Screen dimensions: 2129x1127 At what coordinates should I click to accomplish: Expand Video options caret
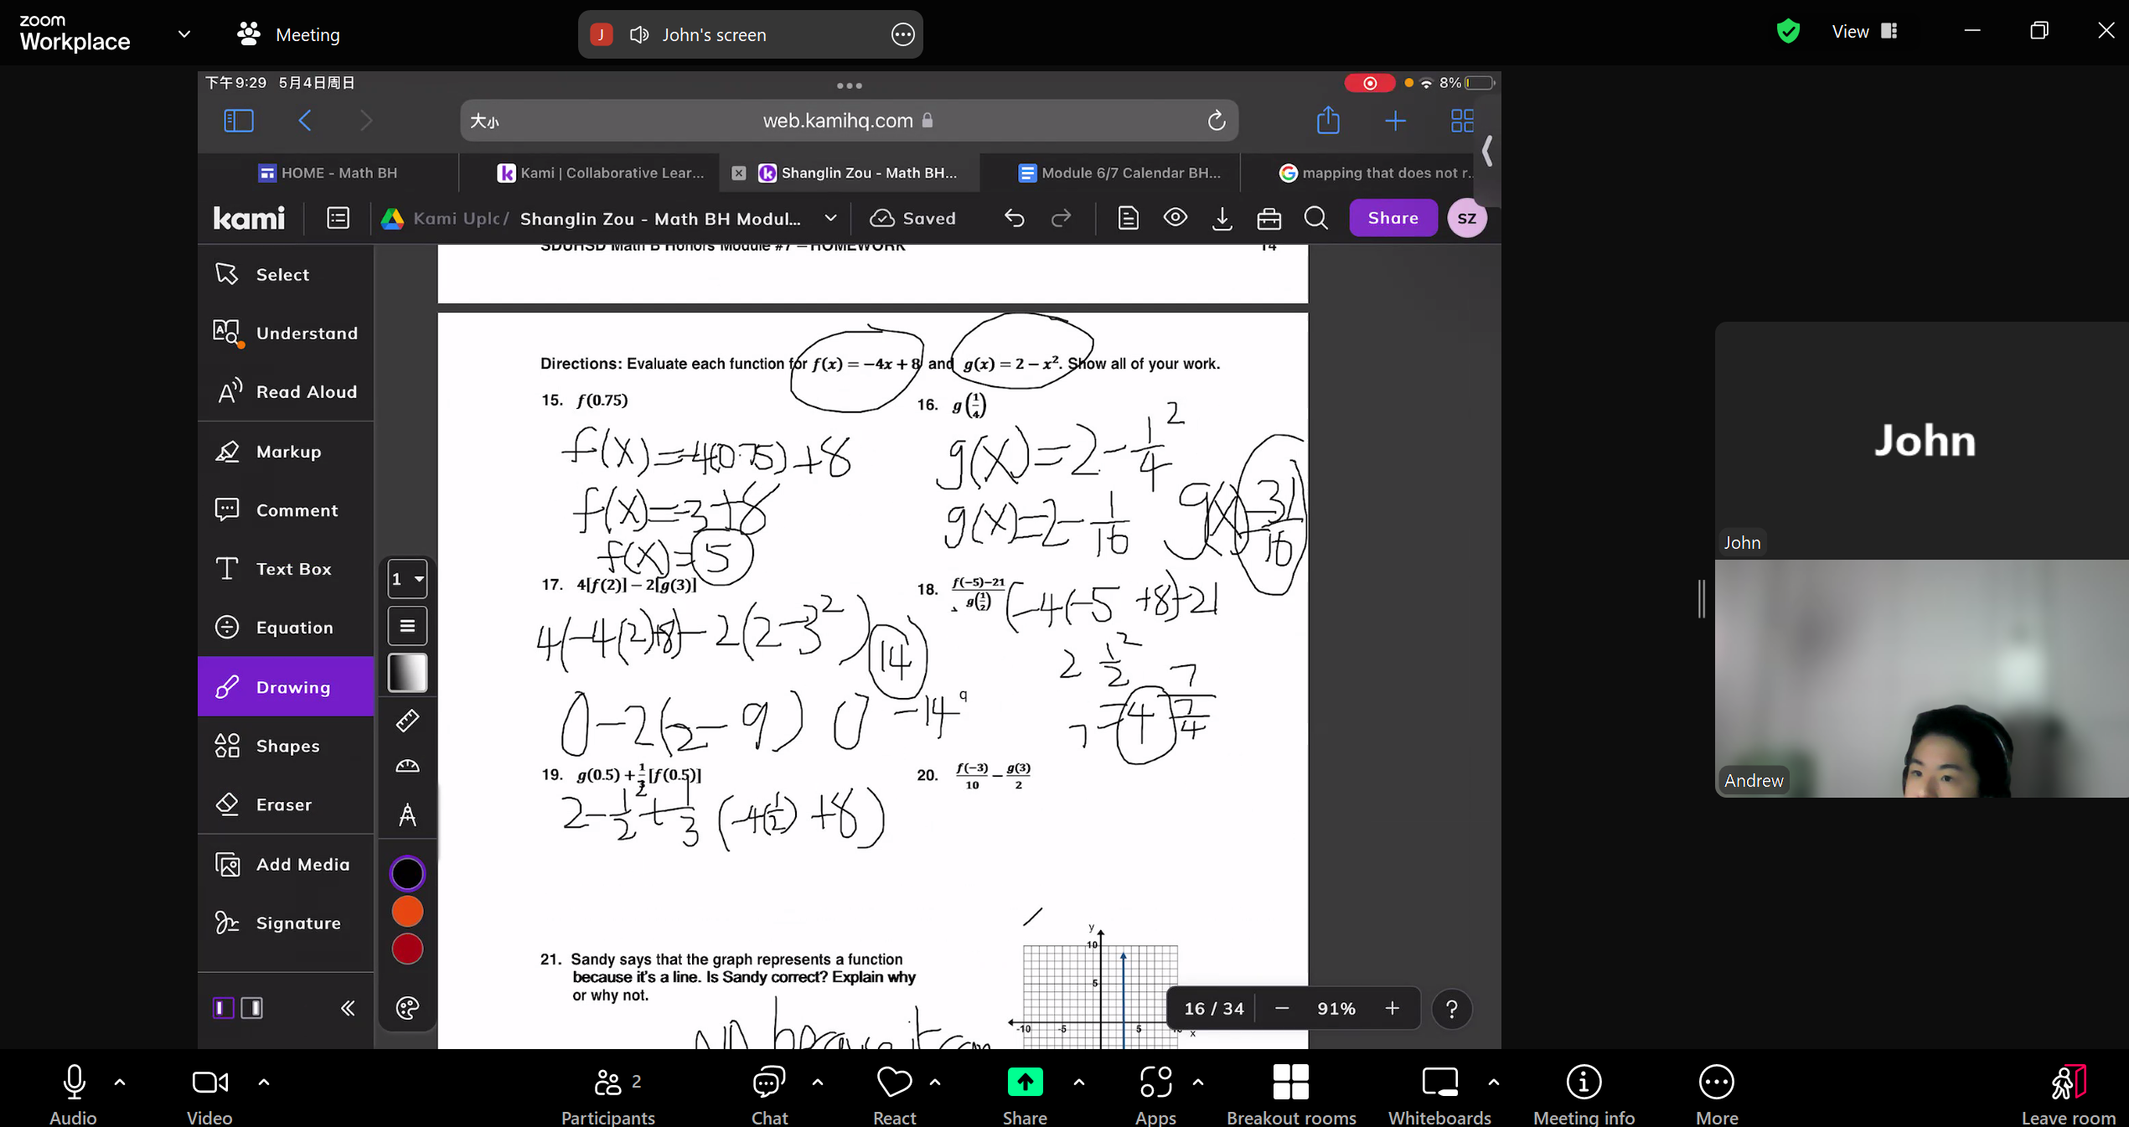[x=264, y=1082]
